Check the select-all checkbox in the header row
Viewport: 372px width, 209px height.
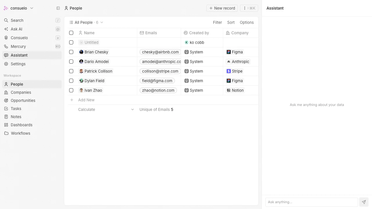tap(71, 33)
